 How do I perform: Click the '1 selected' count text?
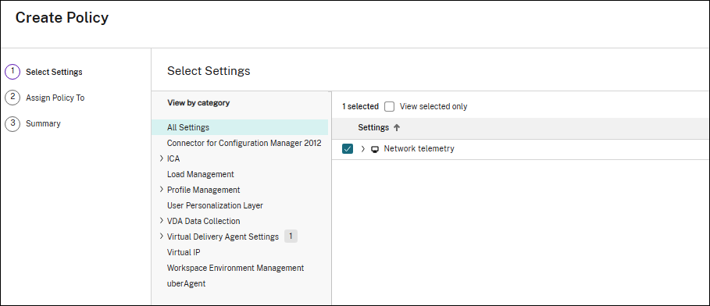(x=360, y=107)
